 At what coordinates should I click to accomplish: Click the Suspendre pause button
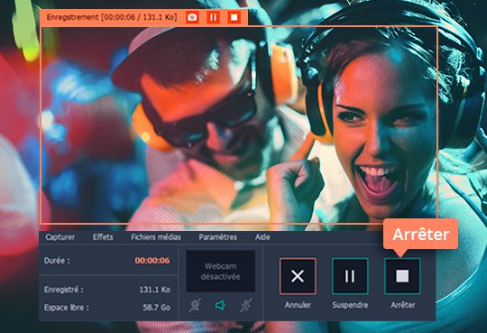(350, 276)
